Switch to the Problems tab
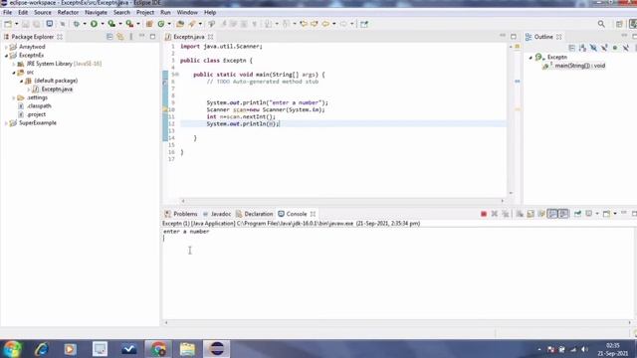637x358 pixels. coord(181,214)
